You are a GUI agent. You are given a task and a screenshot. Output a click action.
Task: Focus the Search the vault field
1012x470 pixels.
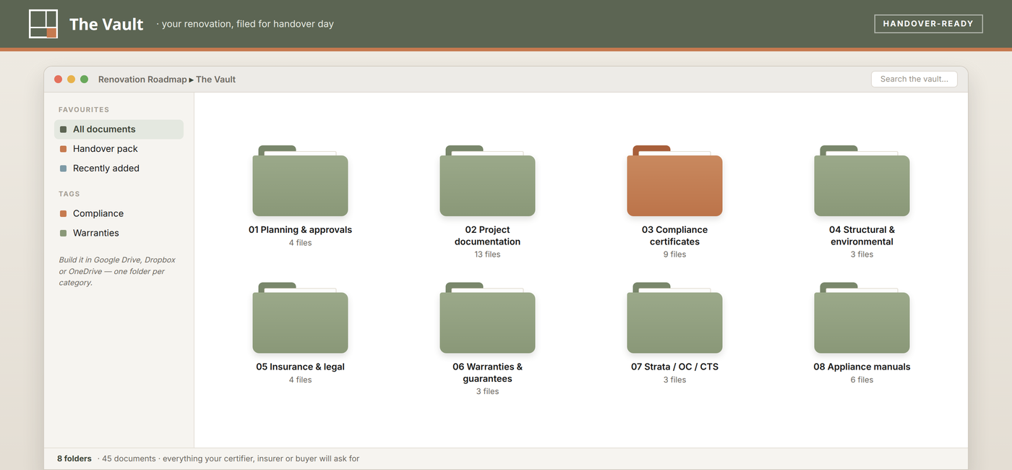(x=914, y=80)
